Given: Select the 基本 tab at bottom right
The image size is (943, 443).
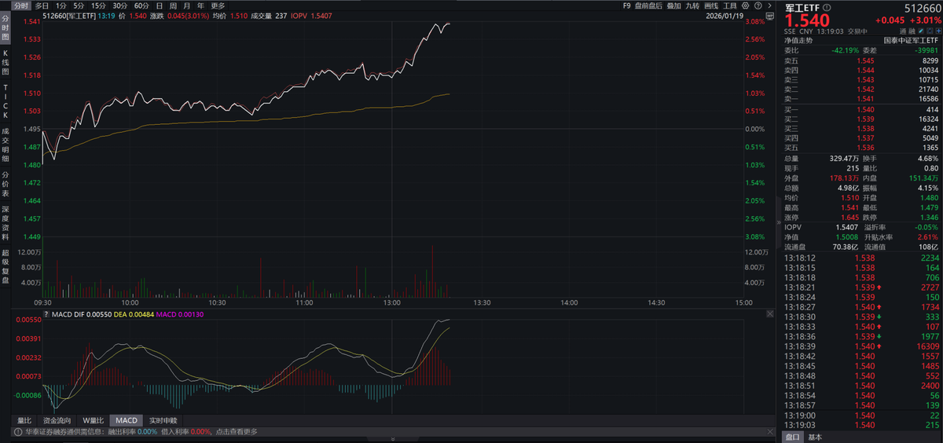Looking at the screenshot, I should 815,437.
